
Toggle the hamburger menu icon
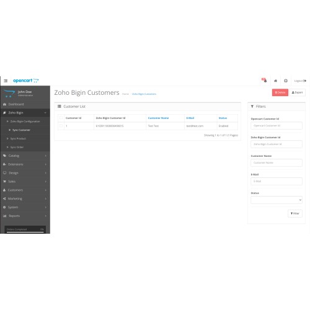(x=6, y=81)
